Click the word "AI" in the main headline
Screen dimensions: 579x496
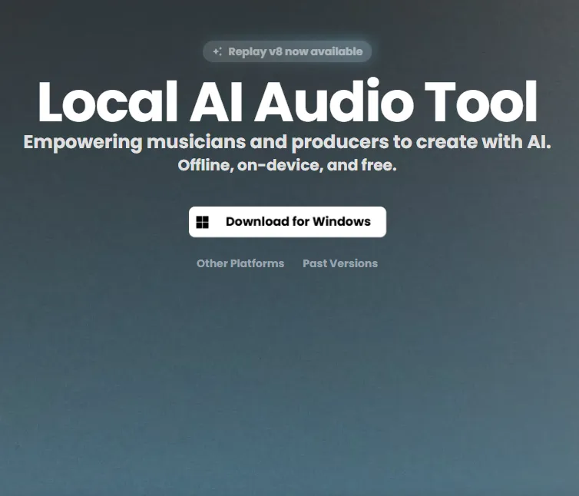(223, 102)
